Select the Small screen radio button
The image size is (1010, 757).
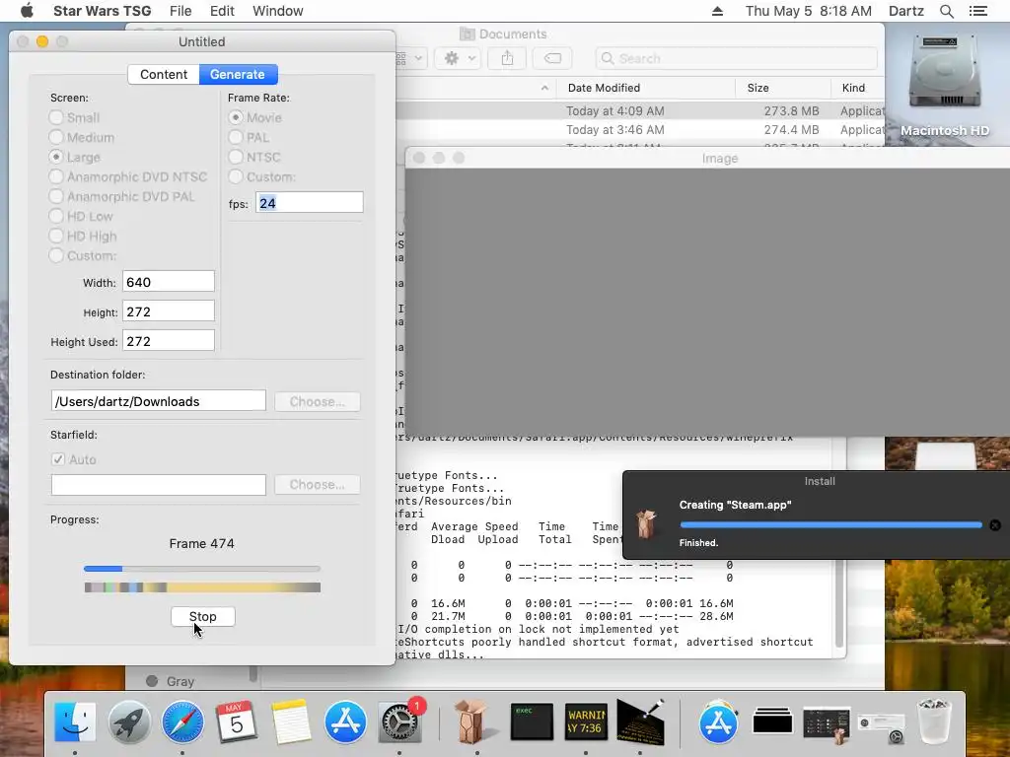[56, 118]
